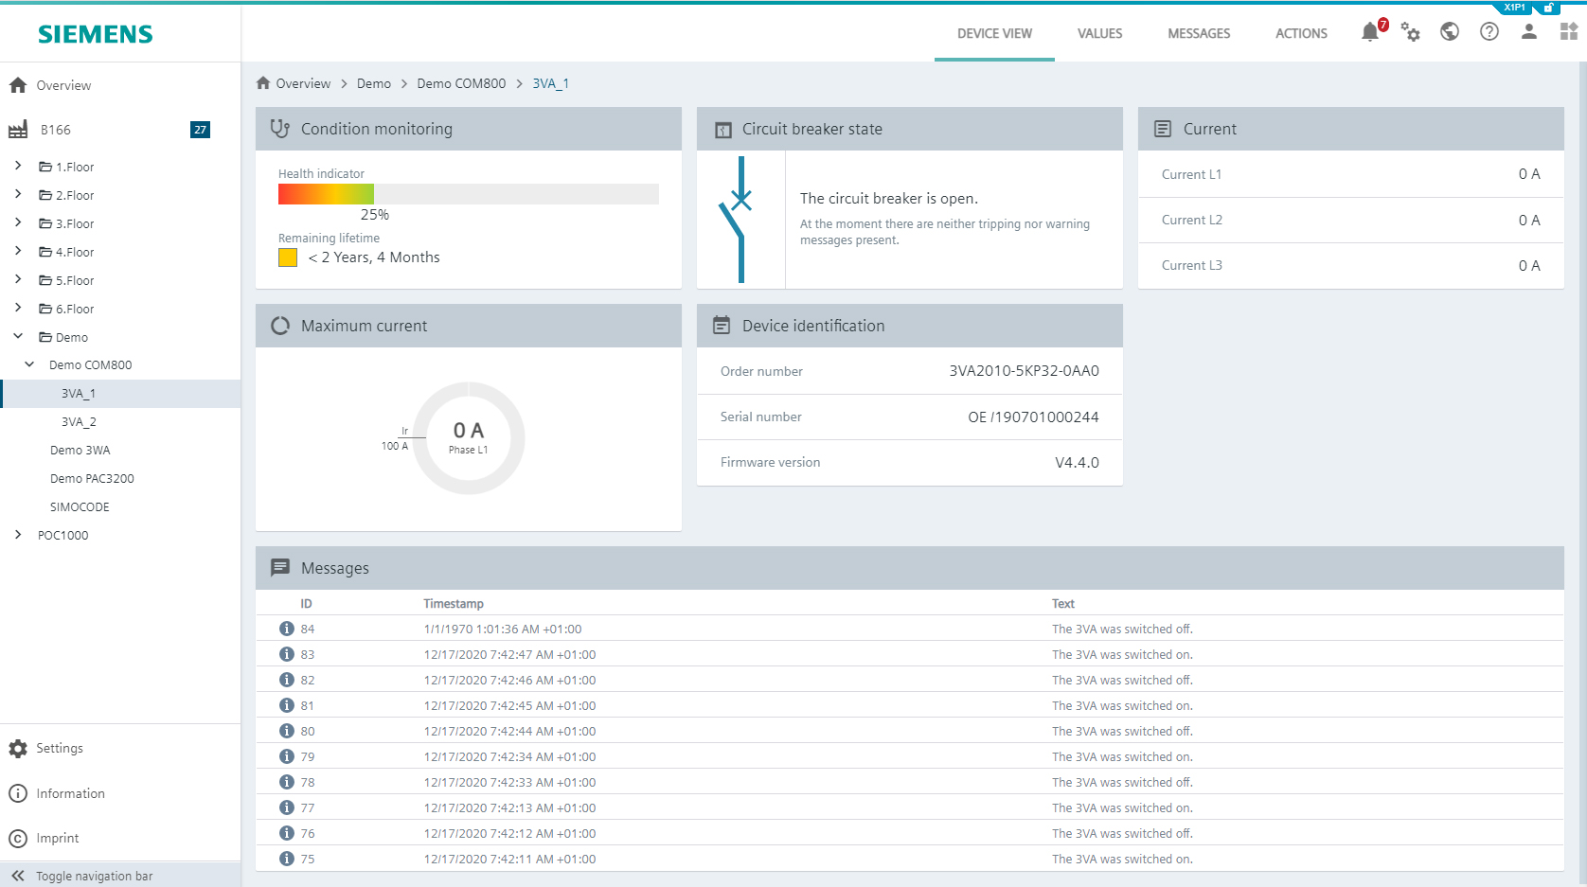Click the B166 badge showing 27

click(200, 130)
